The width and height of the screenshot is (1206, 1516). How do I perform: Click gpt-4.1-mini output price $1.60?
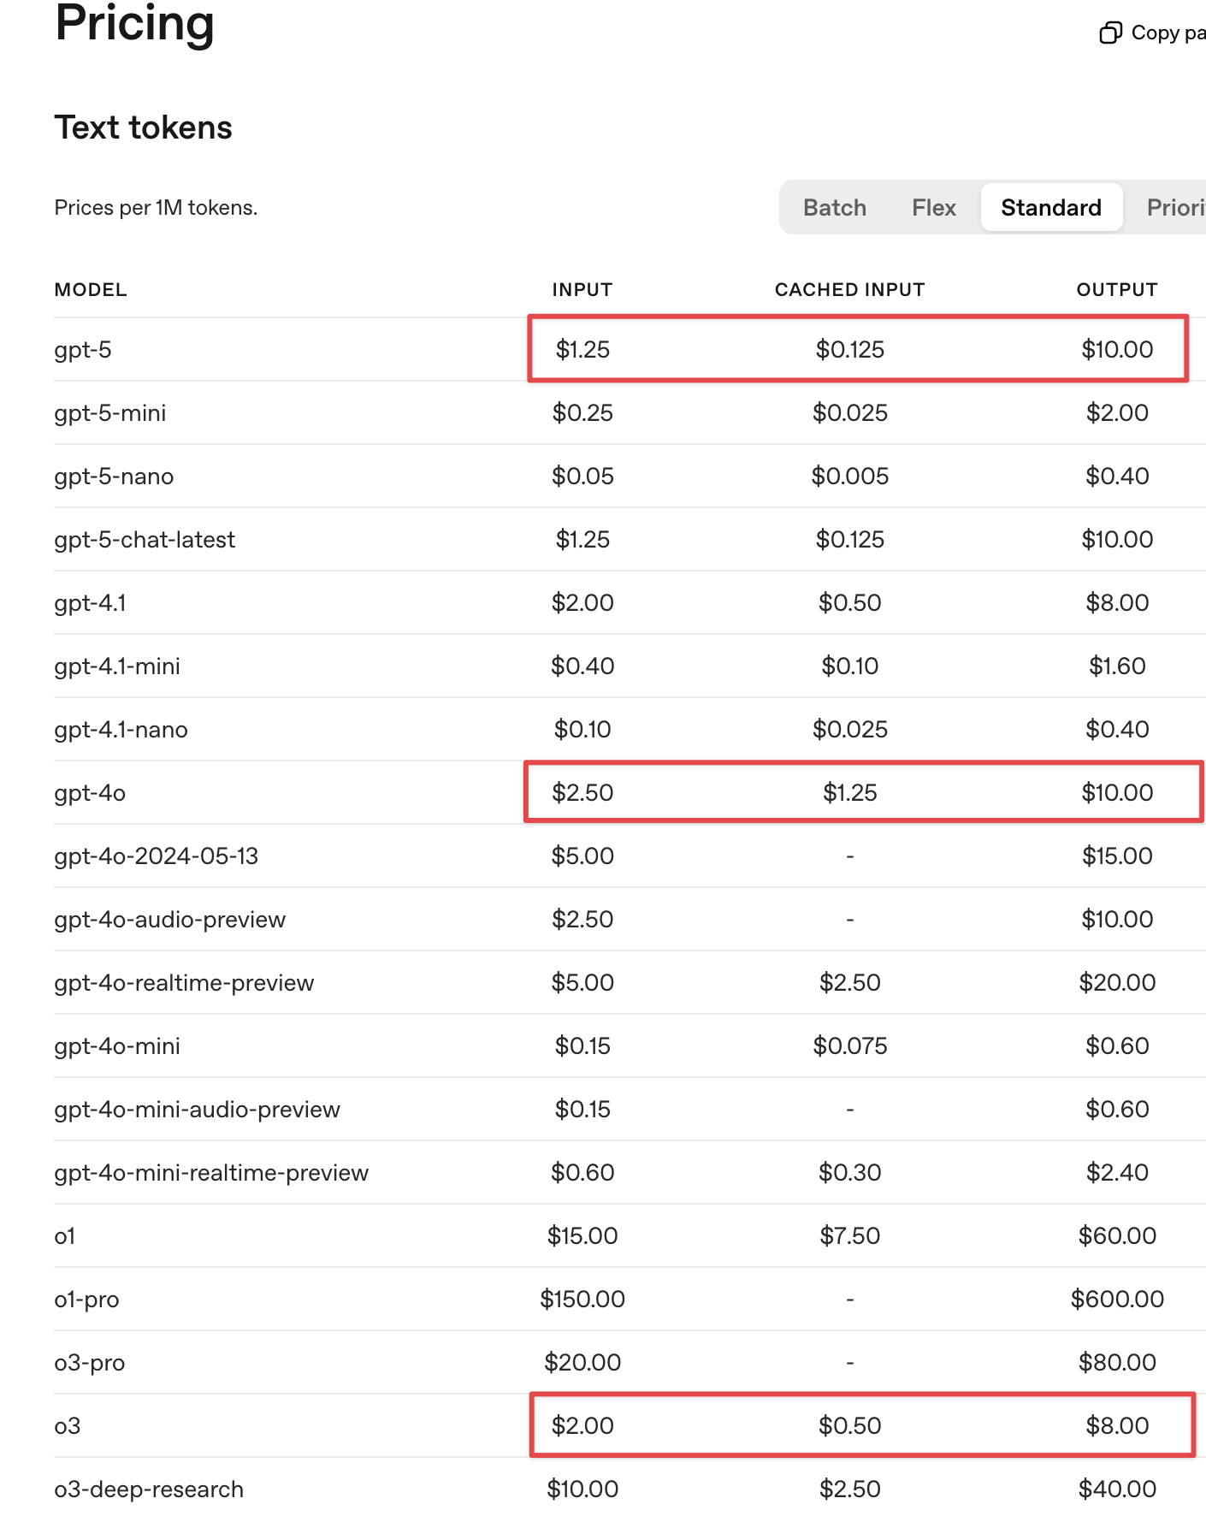pos(1117,666)
